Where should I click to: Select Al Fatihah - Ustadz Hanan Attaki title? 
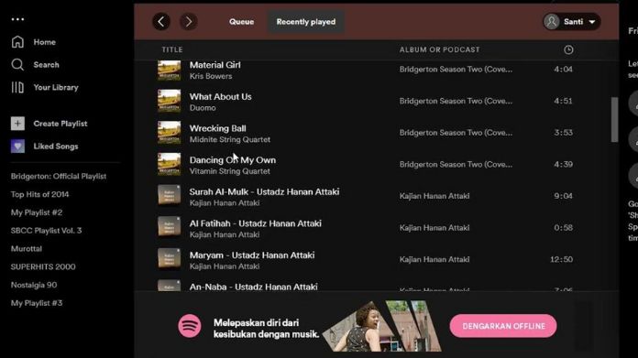pyautogui.click(x=255, y=223)
